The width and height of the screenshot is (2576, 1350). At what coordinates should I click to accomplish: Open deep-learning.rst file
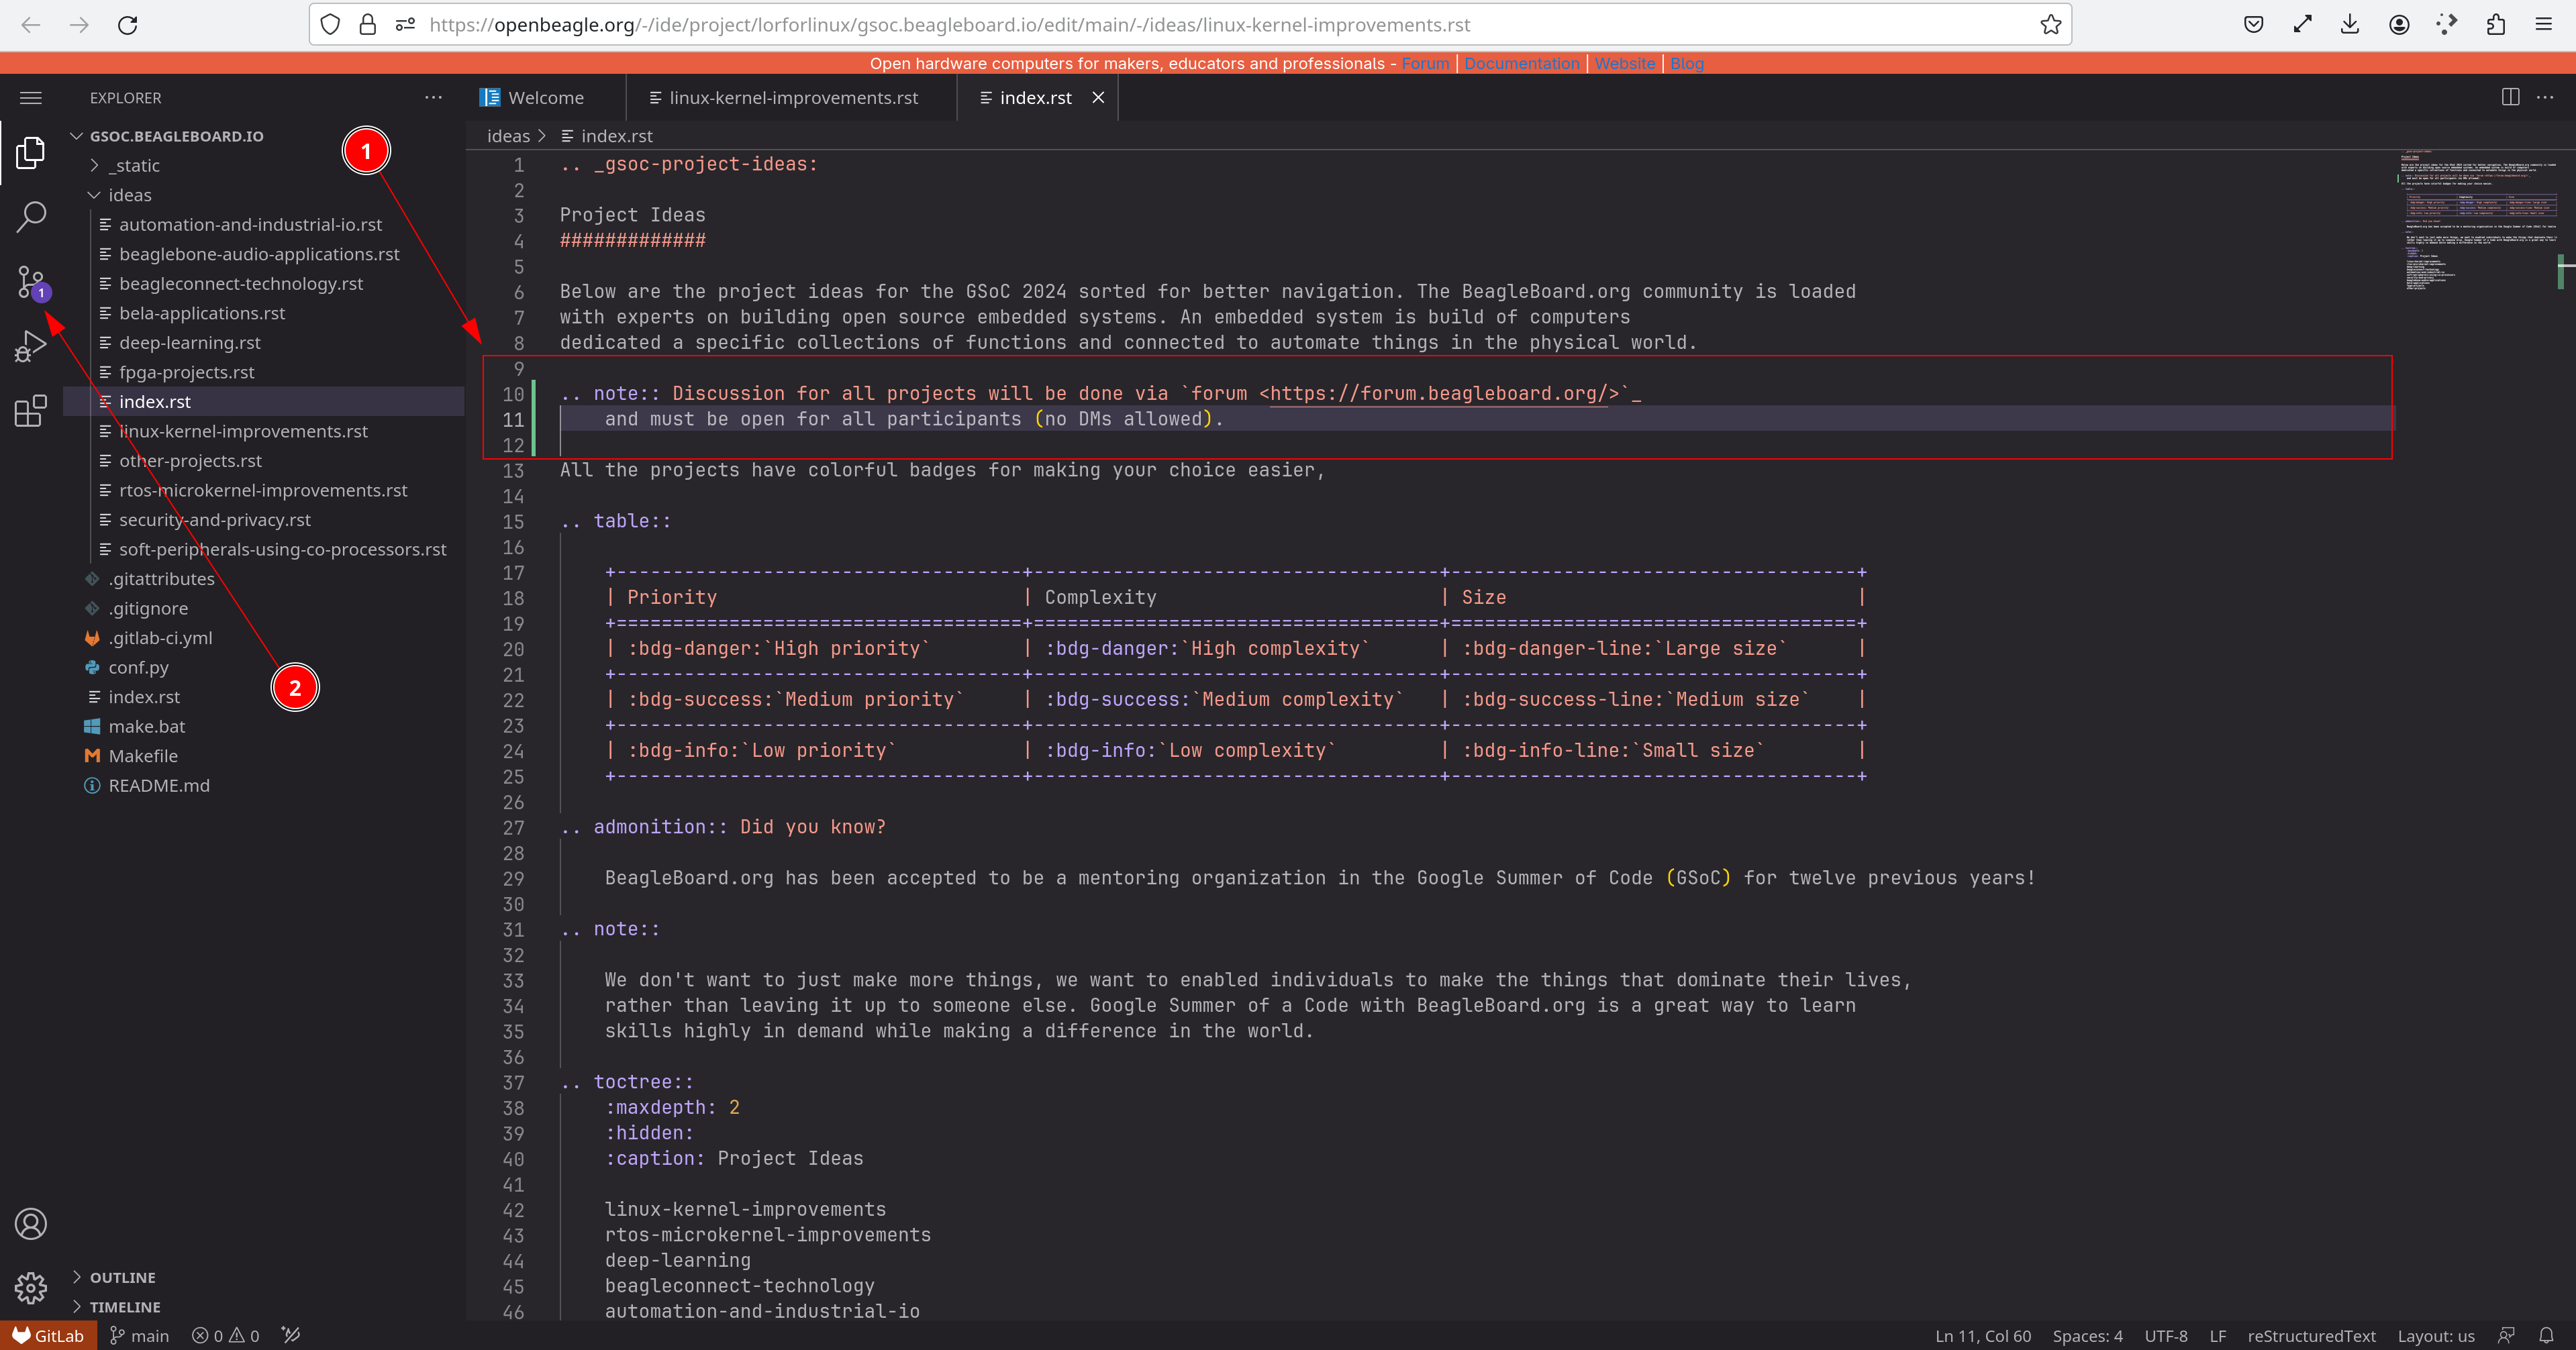coord(190,343)
